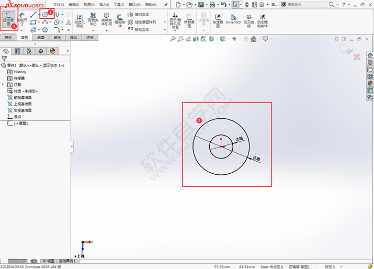Screen dimensions: 374x269
Task: Click the 镜向实体 mirror entities tool
Action: 139,15
